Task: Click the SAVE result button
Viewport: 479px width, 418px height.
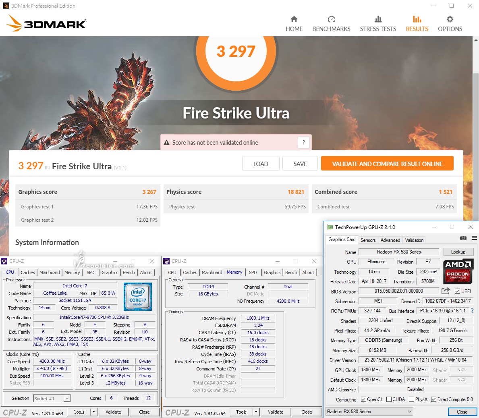Action: click(x=300, y=164)
